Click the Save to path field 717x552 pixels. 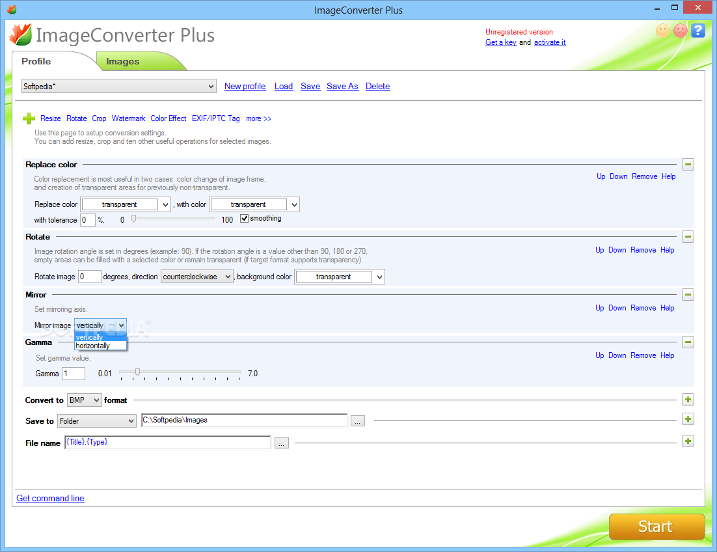[245, 420]
